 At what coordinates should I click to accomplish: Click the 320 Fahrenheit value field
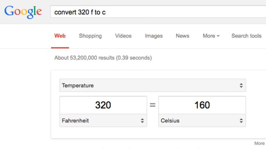103,105
